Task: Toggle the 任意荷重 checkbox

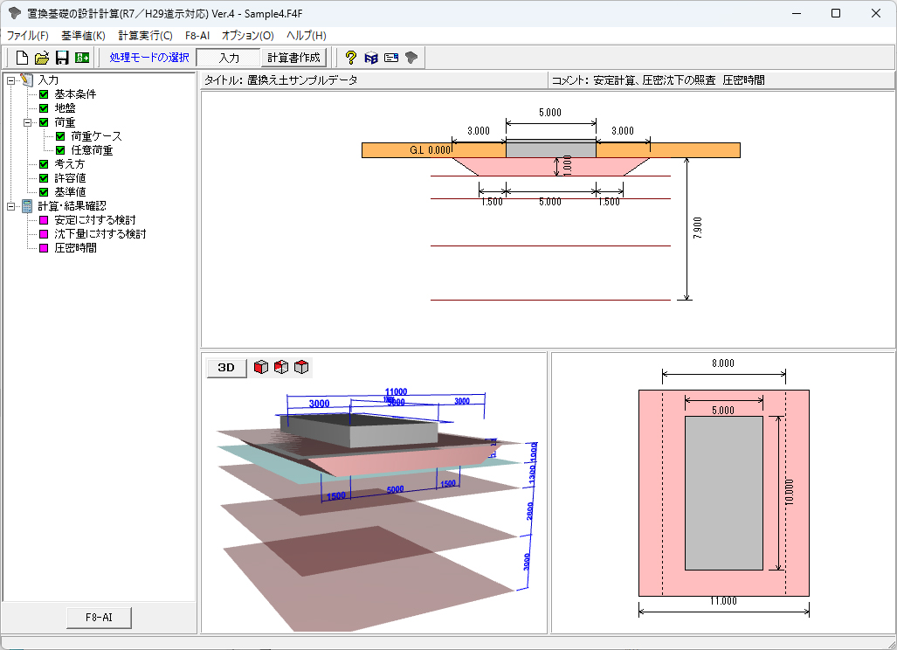Action: 60,150
